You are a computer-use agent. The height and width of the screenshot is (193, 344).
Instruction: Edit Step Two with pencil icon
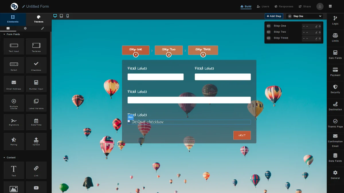pyautogui.click(x=316, y=32)
